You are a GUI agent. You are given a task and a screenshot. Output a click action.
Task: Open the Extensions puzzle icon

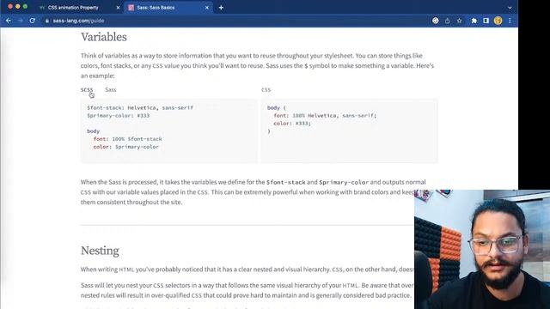474,21
